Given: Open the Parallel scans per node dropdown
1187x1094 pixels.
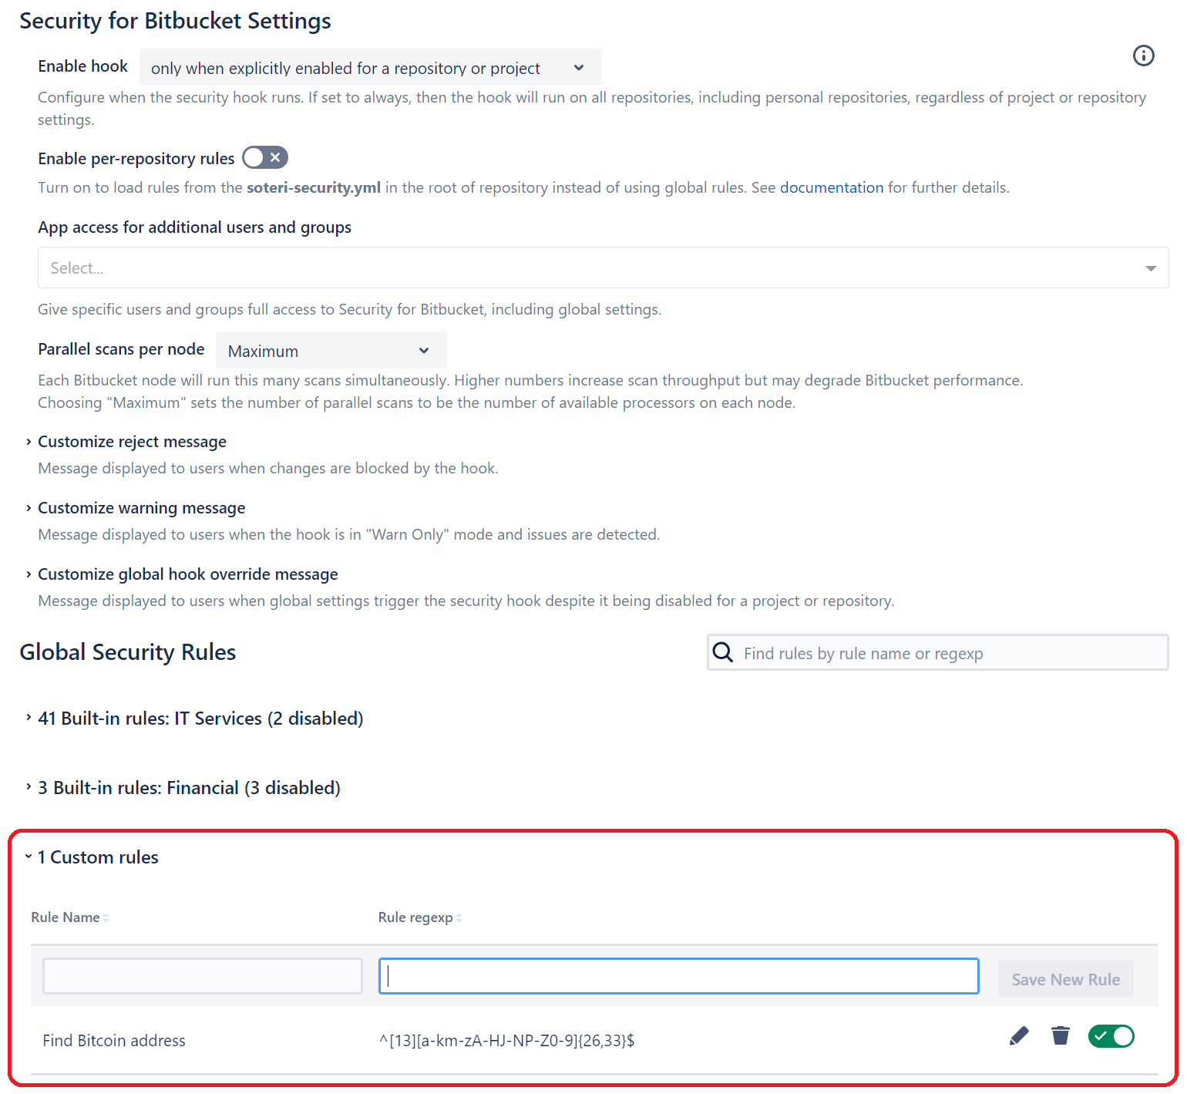Looking at the screenshot, I should [331, 351].
